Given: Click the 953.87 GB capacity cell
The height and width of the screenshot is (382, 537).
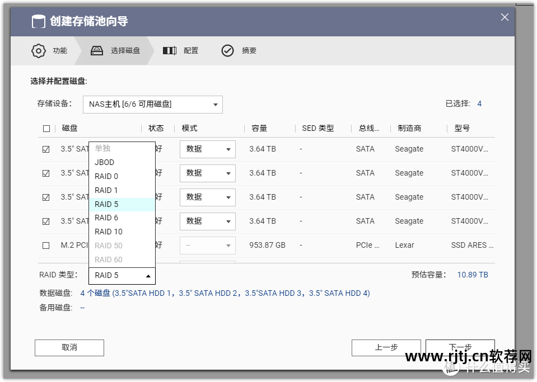Looking at the screenshot, I should (x=267, y=245).
